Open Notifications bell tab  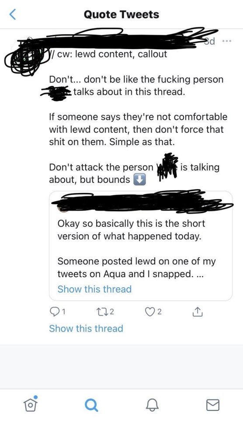coord(152,405)
